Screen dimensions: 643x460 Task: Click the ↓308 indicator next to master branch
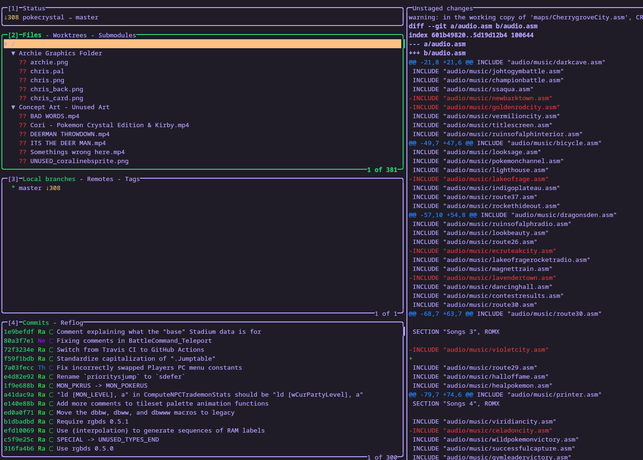(x=53, y=188)
